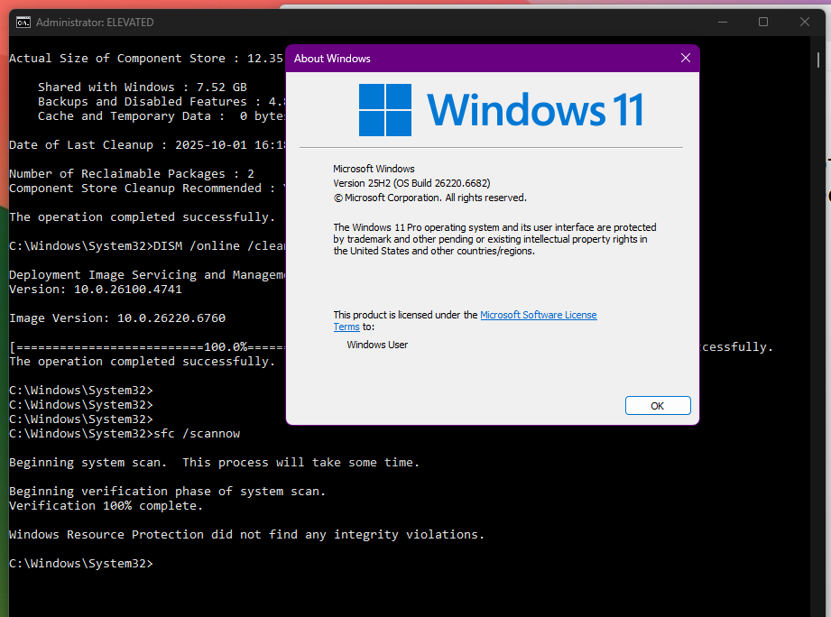The height and width of the screenshot is (617, 831).
Task: Click 'Actual Size of Component Store' line
Action: tap(146, 59)
